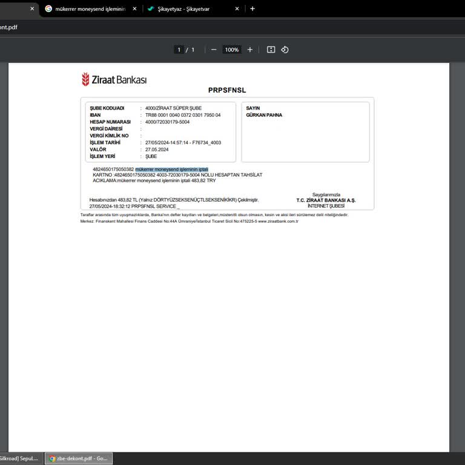
Task: Click the highlighted mükerrer moneysend işleminin iptali text
Action: [172, 170]
